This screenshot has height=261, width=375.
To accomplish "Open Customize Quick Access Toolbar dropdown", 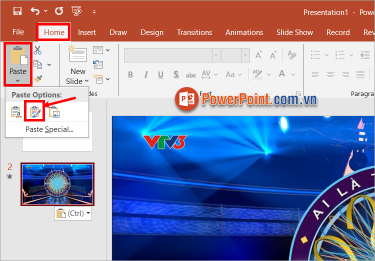I will pyautogui.click(x=94, y=11).
